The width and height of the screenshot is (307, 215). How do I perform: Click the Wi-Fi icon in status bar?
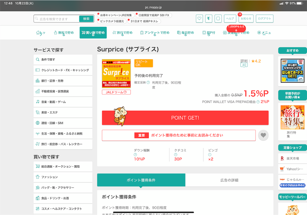[287, 3]
